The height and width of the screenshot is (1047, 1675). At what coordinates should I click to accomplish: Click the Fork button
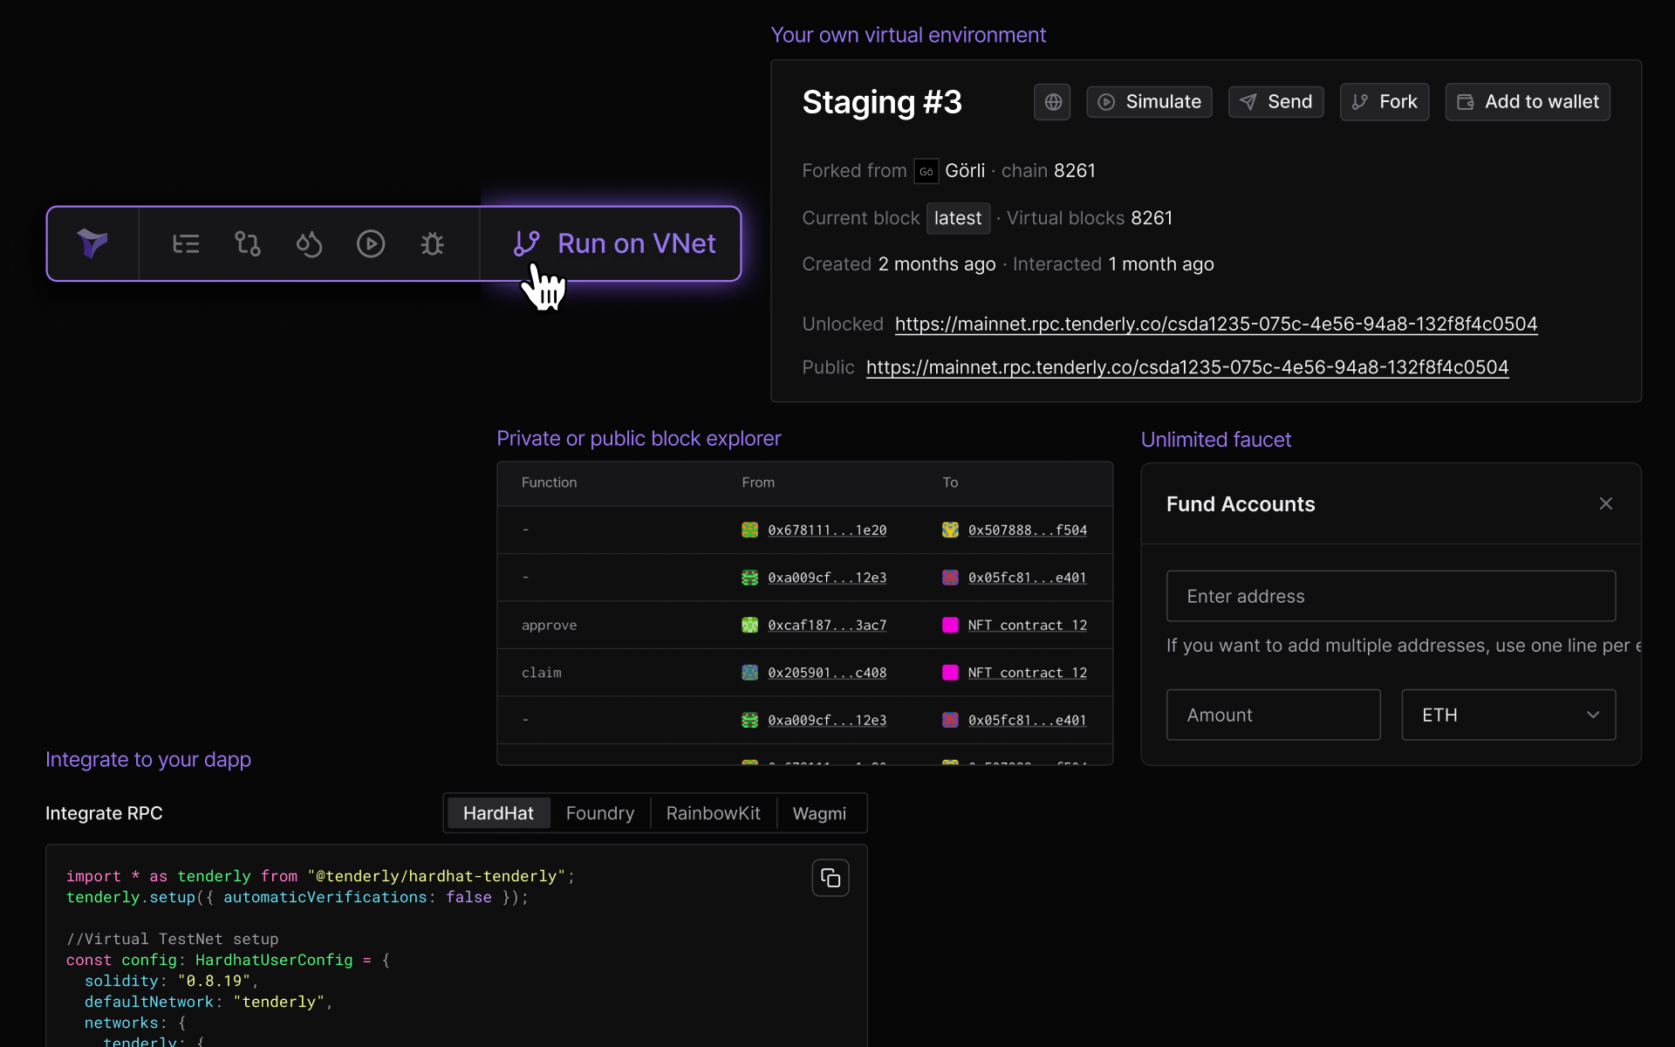(x=1384, y=102)
